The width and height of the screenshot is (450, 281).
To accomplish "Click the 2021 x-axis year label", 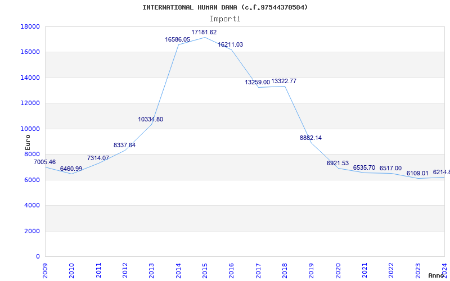I will (364, 271).
